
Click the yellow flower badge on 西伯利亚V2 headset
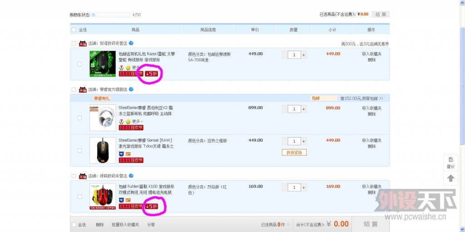click(x=128, y=122)
